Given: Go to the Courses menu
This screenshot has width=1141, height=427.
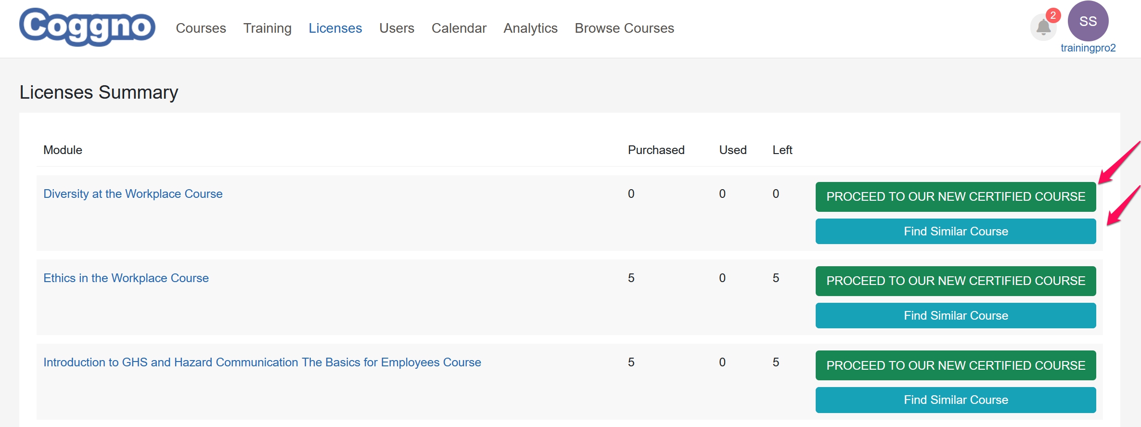Looking at the screenshot, I should click(201, 28).
